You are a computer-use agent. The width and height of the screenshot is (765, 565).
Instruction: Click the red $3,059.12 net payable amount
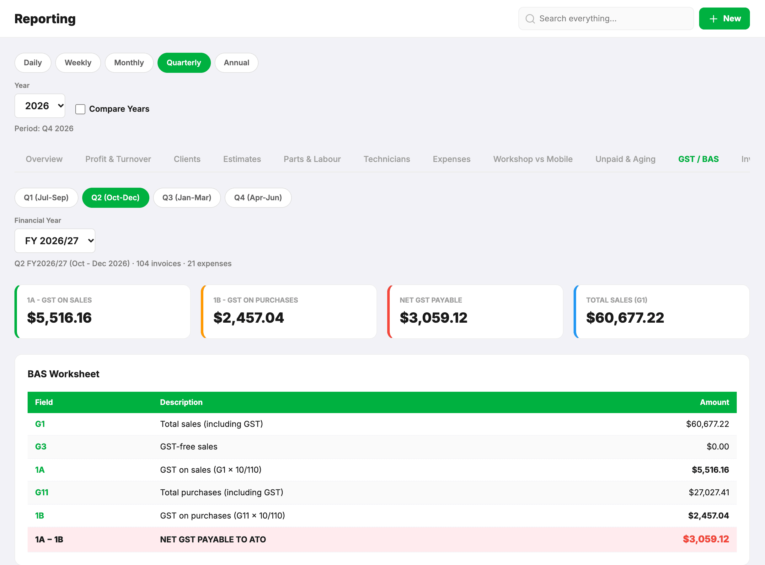pyautogui.click(x=706, y=539)
